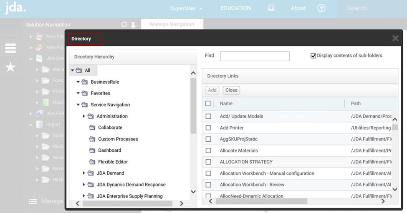Click Custom Processes folder icon
Viewport: 407px width, 213px height.
point(92,139)
